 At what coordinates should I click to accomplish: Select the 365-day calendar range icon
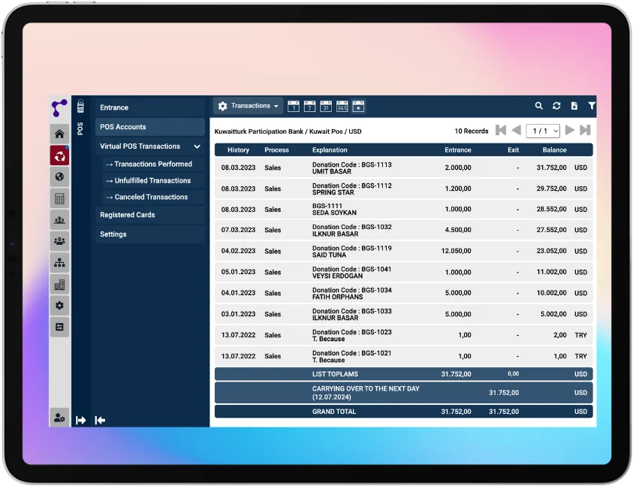click(x=342, y=107)
